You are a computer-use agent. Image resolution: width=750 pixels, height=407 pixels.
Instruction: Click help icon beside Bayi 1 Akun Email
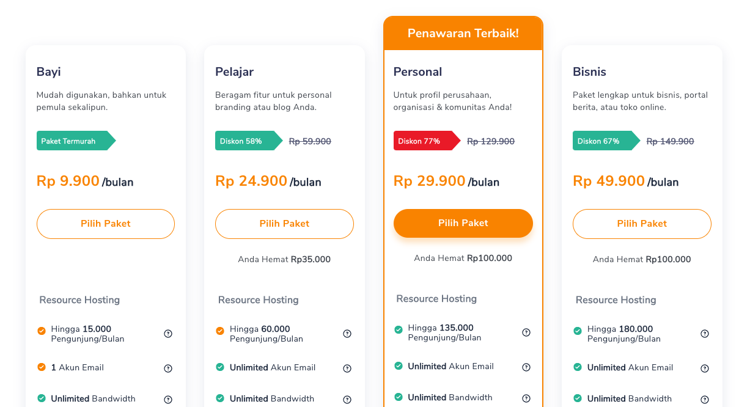[x=168, y=369]
